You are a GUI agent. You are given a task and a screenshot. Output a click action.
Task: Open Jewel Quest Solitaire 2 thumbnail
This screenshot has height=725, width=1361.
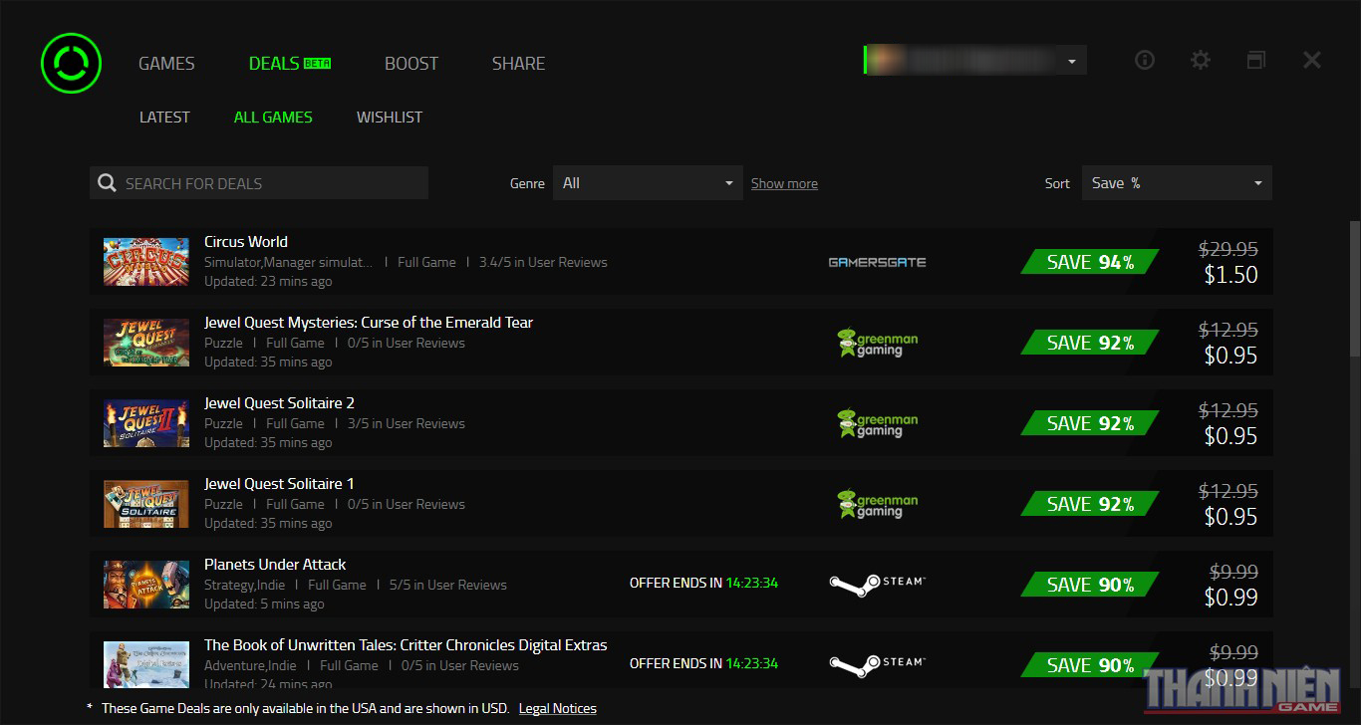coord(146,422)
